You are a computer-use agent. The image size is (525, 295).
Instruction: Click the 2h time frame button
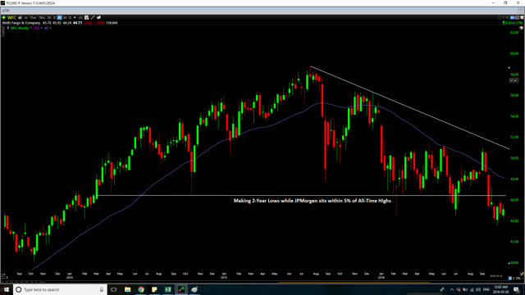point(49,17)
